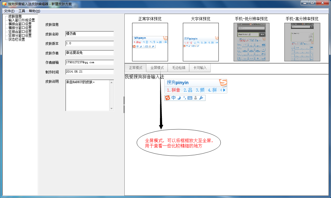Open the 工具 menu
331x198 pixels.
tap(22, 11)
